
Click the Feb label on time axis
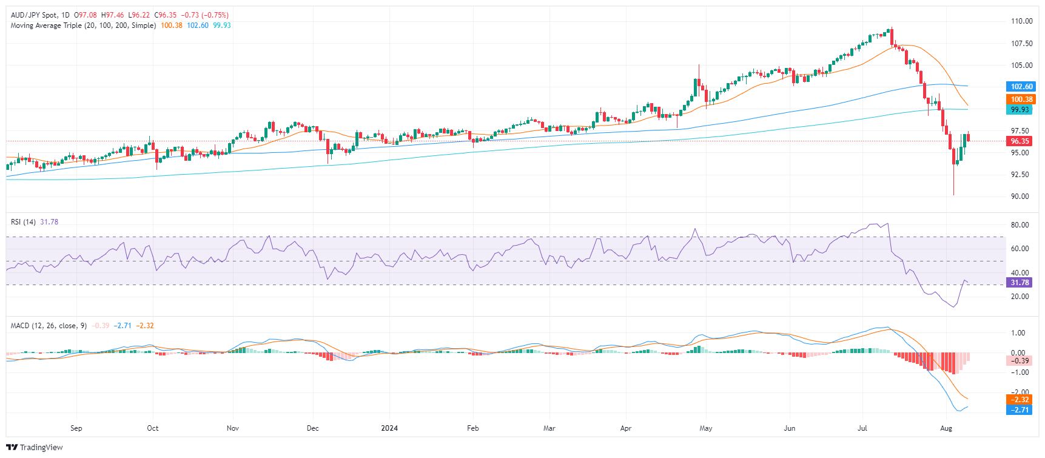(473, 428)
